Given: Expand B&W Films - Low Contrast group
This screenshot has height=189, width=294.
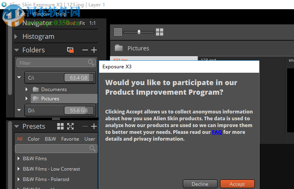Looking at the screenshot, I should point(18,169).
